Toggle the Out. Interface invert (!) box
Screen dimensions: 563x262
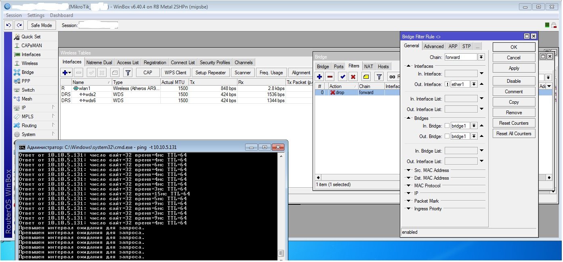(x=447, y=84)
